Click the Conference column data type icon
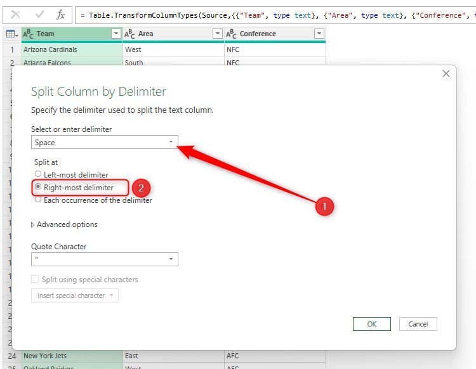 coord(231,34)
